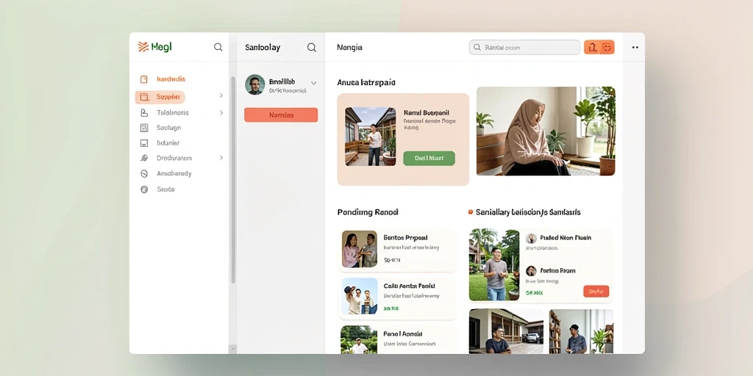Click the Nangia header title
Viewport: 753px width, 376px height.
pyautogui.click(x=349, y=48)
